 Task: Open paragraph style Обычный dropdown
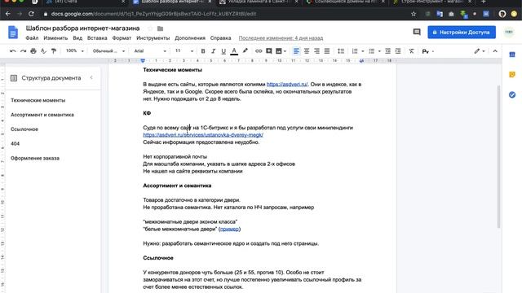108,51
